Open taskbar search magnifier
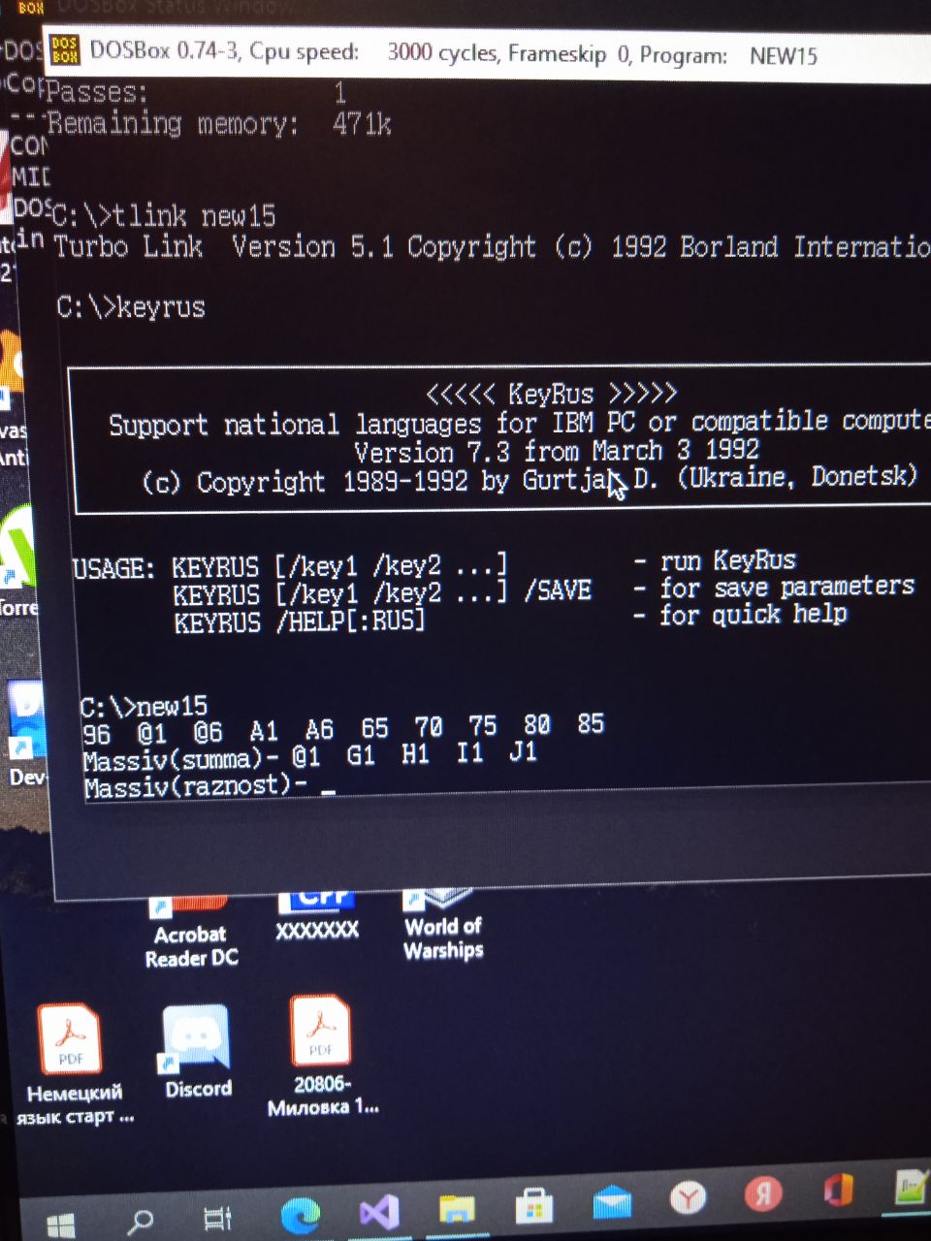The height and width of the screenshot is (1241, 931). 142,1220
